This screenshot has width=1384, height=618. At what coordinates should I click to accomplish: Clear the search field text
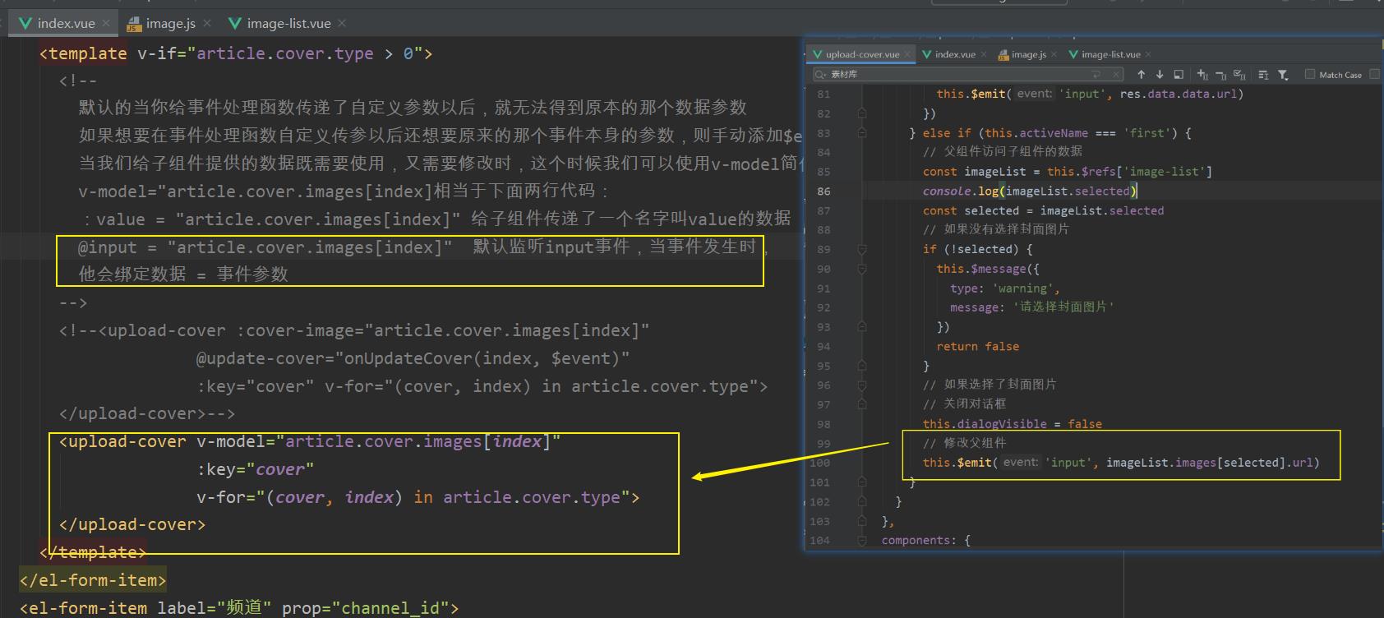tap(1115, 74)
